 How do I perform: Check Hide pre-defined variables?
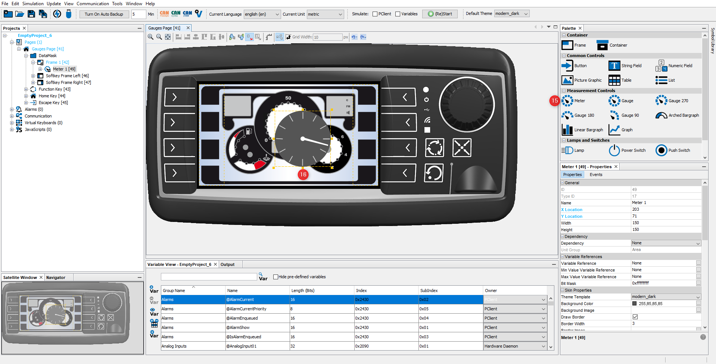[275, 277]
